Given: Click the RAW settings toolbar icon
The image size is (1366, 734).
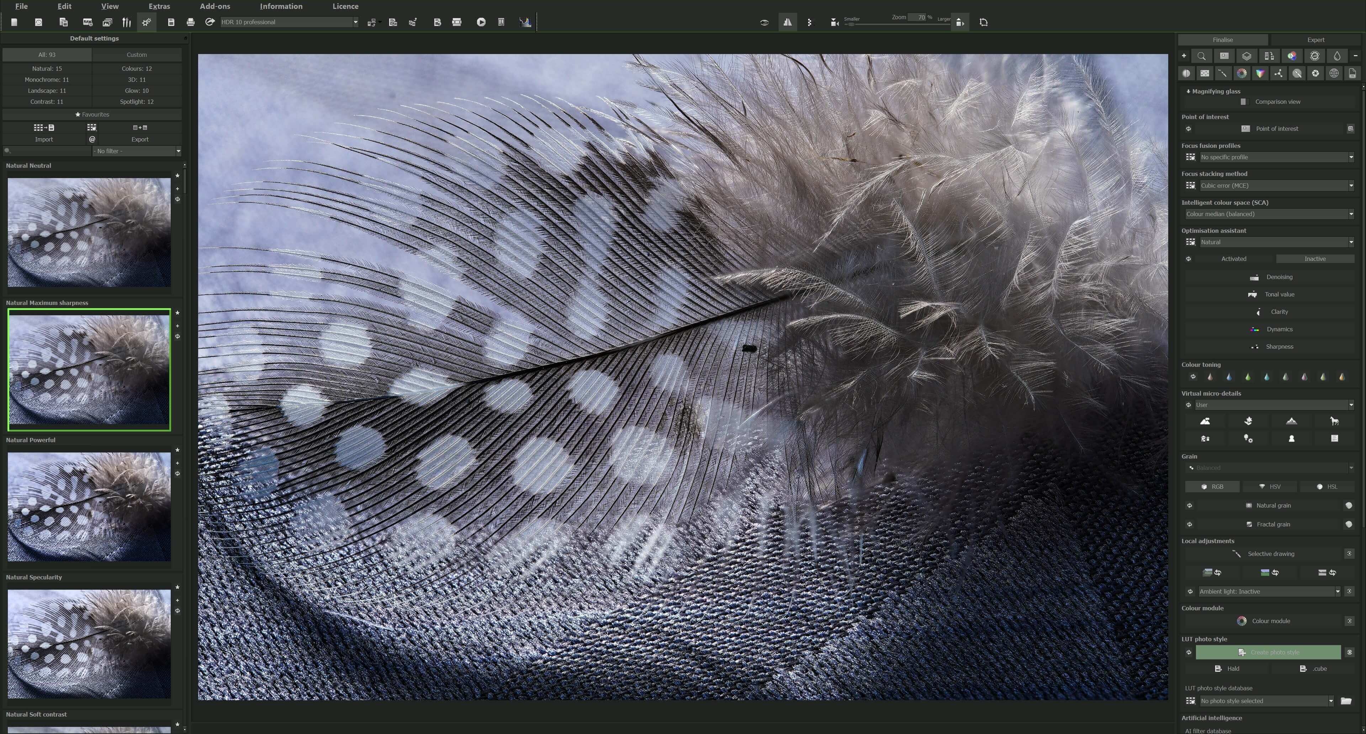Looking at the screenshot, I should (x=88, y=22).
